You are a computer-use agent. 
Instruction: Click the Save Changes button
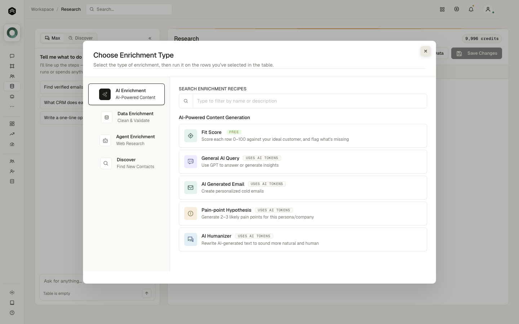tap(476, 53)
